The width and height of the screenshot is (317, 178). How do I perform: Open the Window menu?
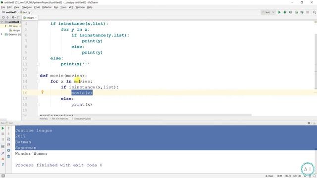(80, 7)
